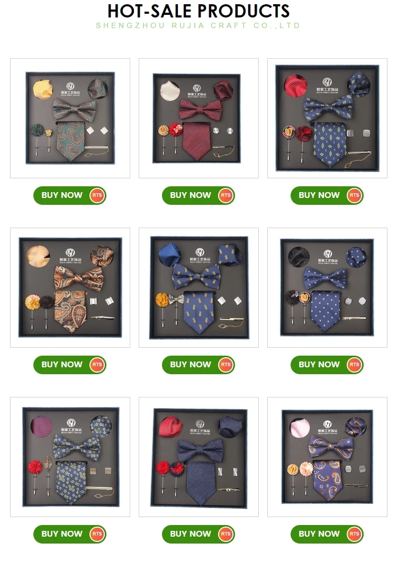The width and height of the screenshot is (397, 561).
Task: Click the RTS badge under the yellow floral set
Action: [97, 534]
